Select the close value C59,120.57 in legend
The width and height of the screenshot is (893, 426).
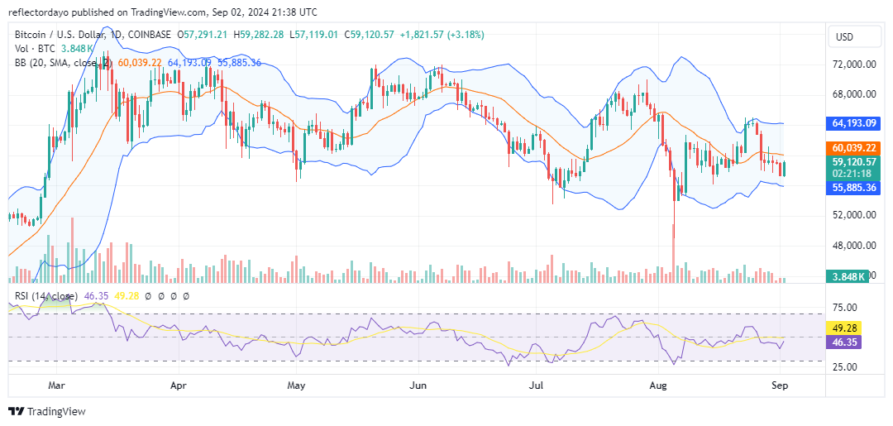tap(369, 35)
